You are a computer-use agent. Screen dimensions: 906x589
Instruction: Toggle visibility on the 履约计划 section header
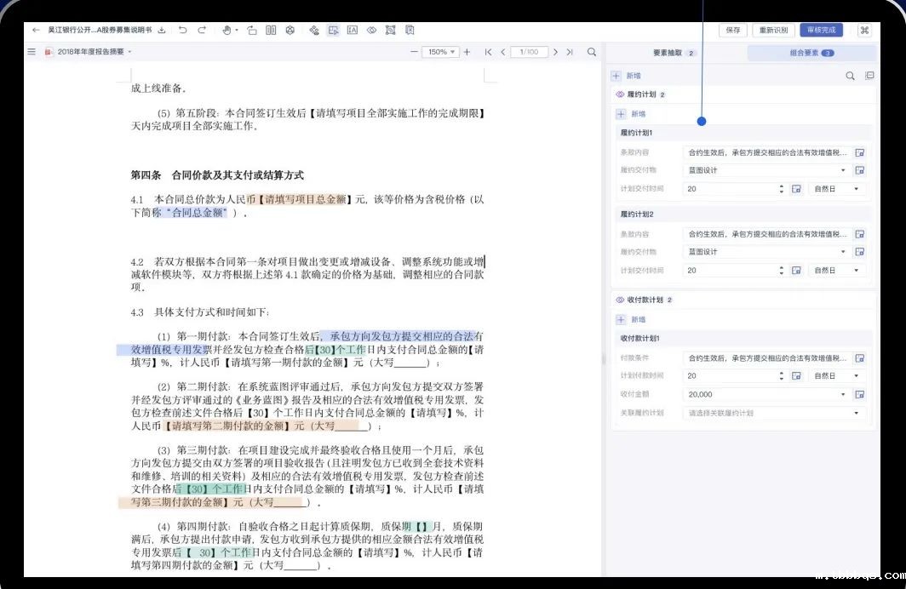(x=620, y=94)
